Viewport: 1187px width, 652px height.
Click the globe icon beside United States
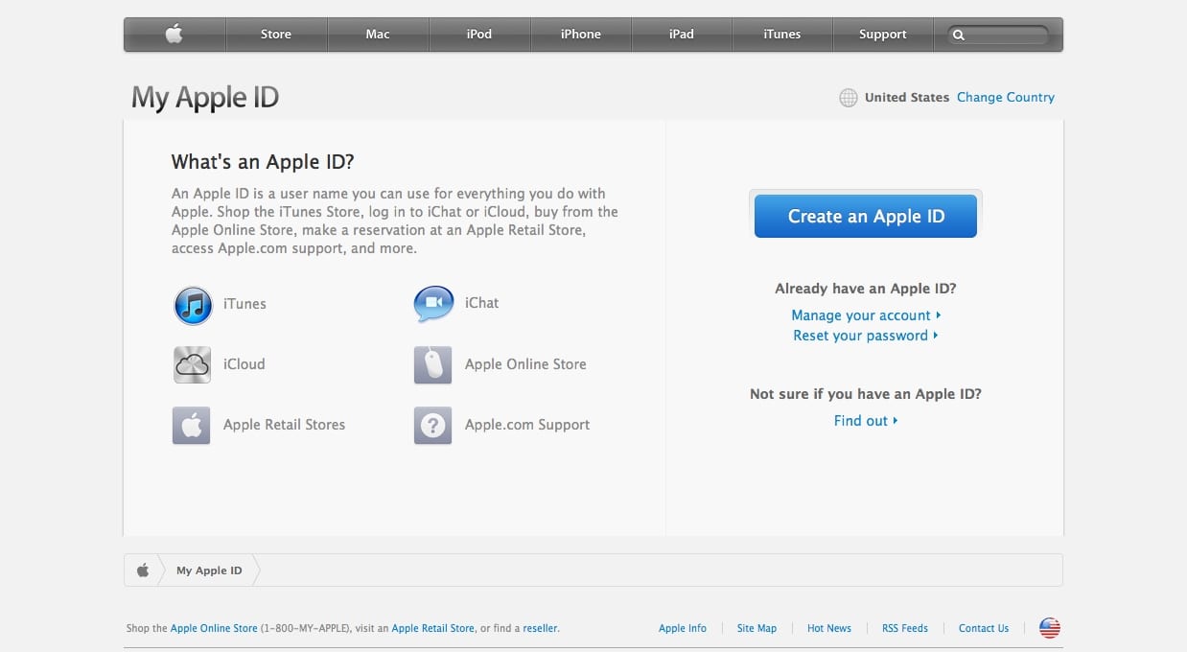848,98
